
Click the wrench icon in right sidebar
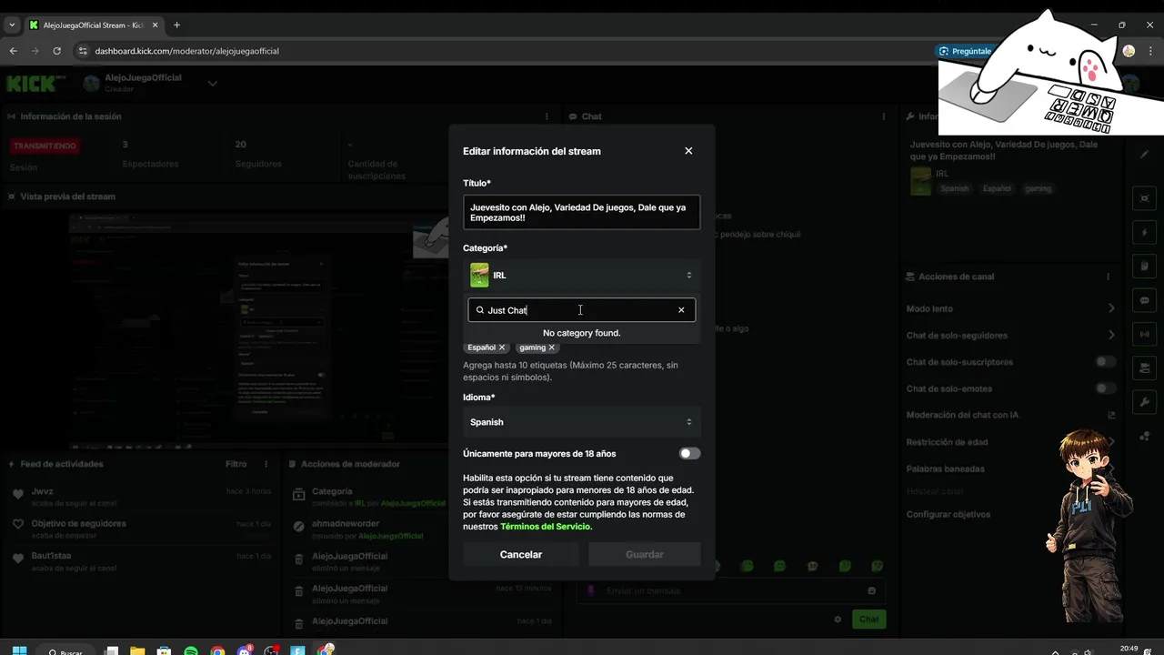(x=1145, y=401)
